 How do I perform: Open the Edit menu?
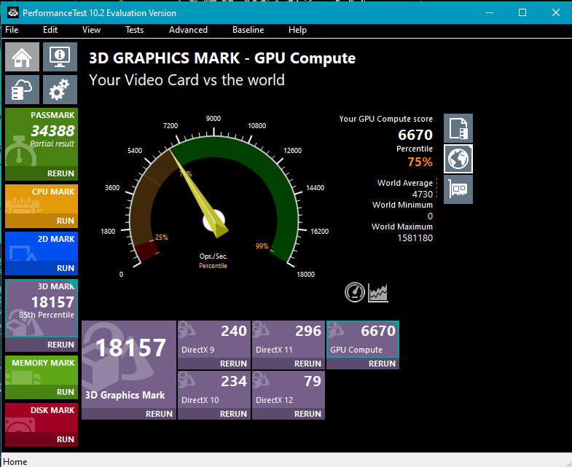(x=50, y=30)
